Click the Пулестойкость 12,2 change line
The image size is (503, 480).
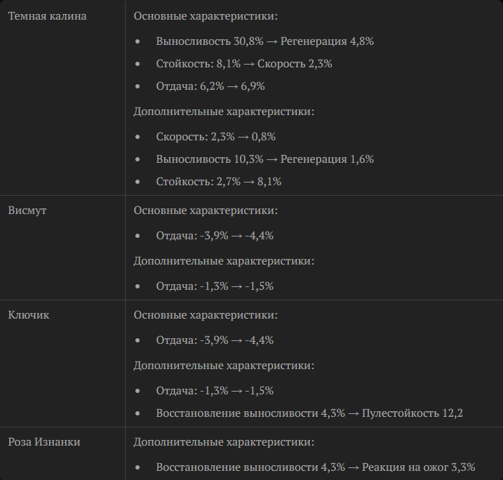309,413
